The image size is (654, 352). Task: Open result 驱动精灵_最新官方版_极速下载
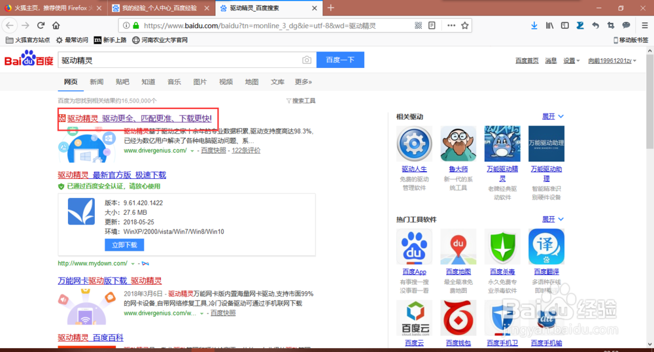point(112,175)
